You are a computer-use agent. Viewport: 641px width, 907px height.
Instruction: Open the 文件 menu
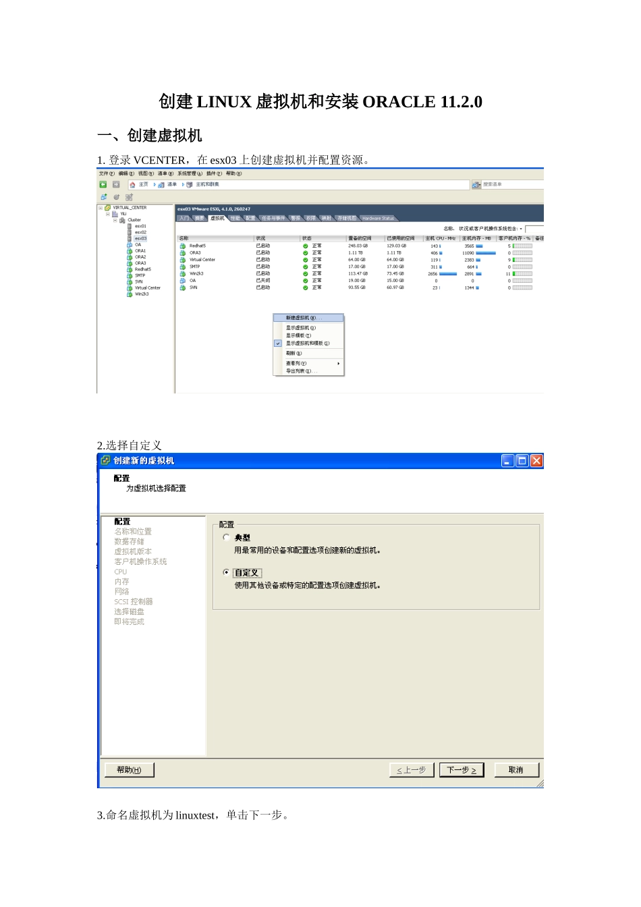coord(107,173)
